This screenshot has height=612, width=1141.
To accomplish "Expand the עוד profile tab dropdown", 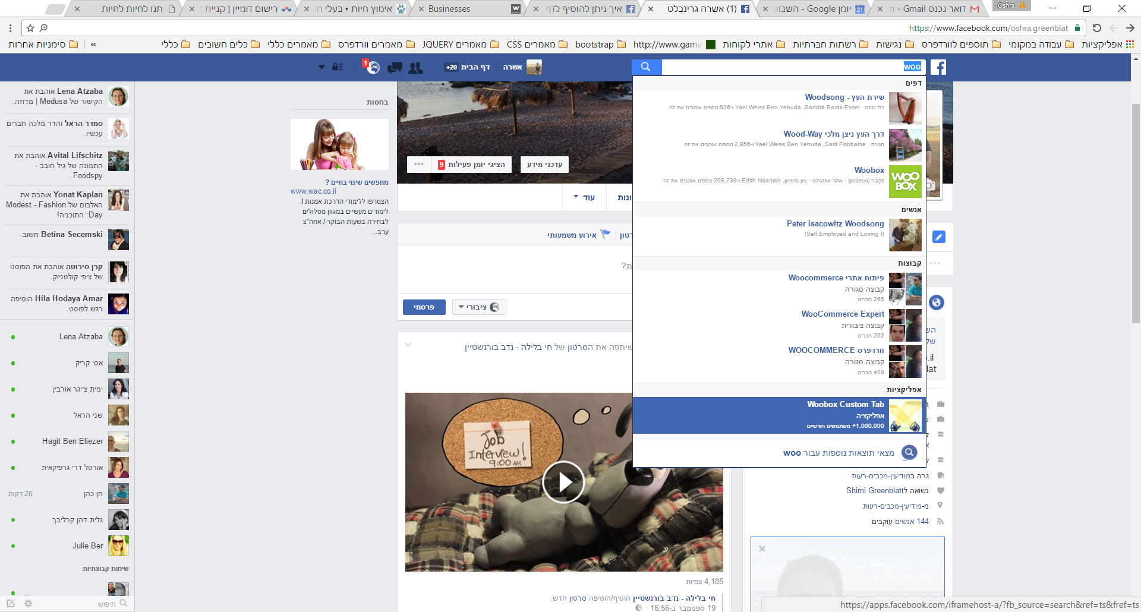I will (x=584, y=197).
